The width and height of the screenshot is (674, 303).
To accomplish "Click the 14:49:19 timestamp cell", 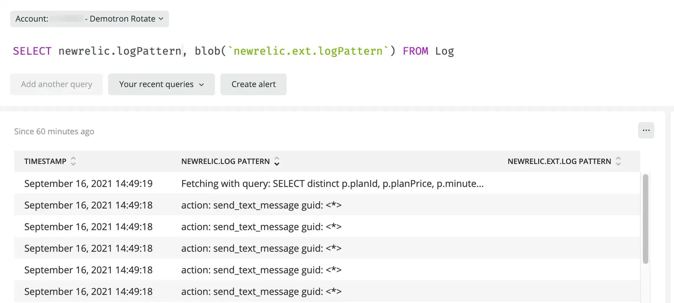I will tap(88, 184).
